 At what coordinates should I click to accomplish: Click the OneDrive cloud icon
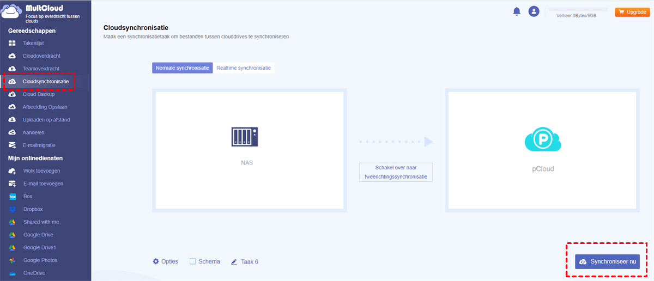12,273
